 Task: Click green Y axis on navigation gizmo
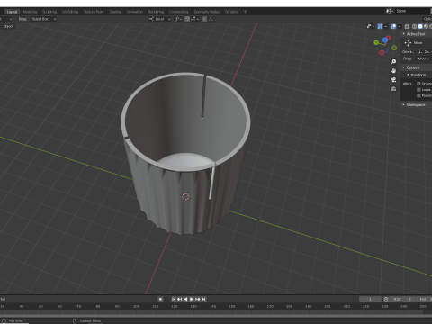click(376, 43)
